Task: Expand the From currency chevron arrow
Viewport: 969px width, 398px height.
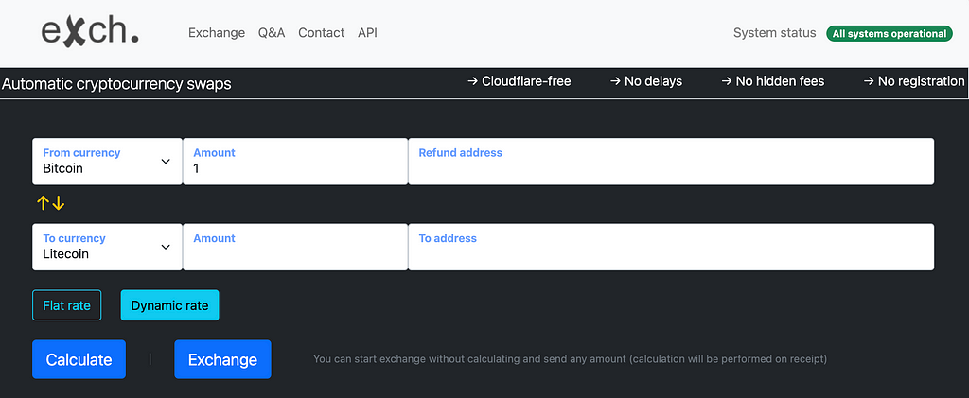Action: point(166,161)
